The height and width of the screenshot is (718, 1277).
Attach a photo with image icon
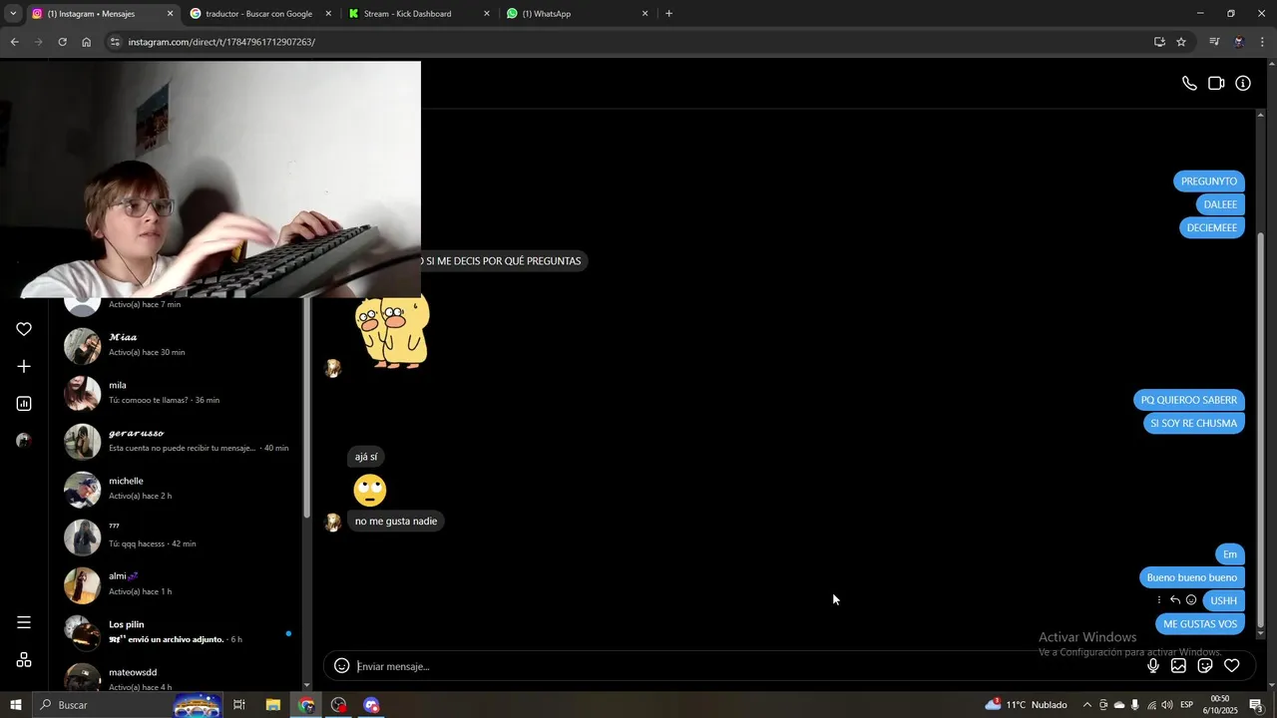point(1178,666)
